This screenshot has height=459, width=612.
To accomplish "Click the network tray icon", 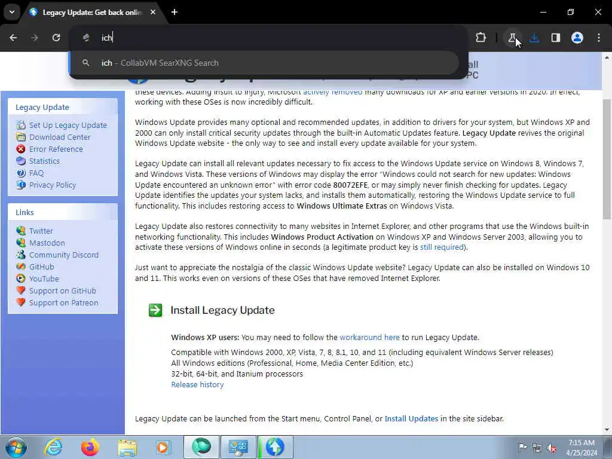I will pyautogui.click(x=537, y=448).
